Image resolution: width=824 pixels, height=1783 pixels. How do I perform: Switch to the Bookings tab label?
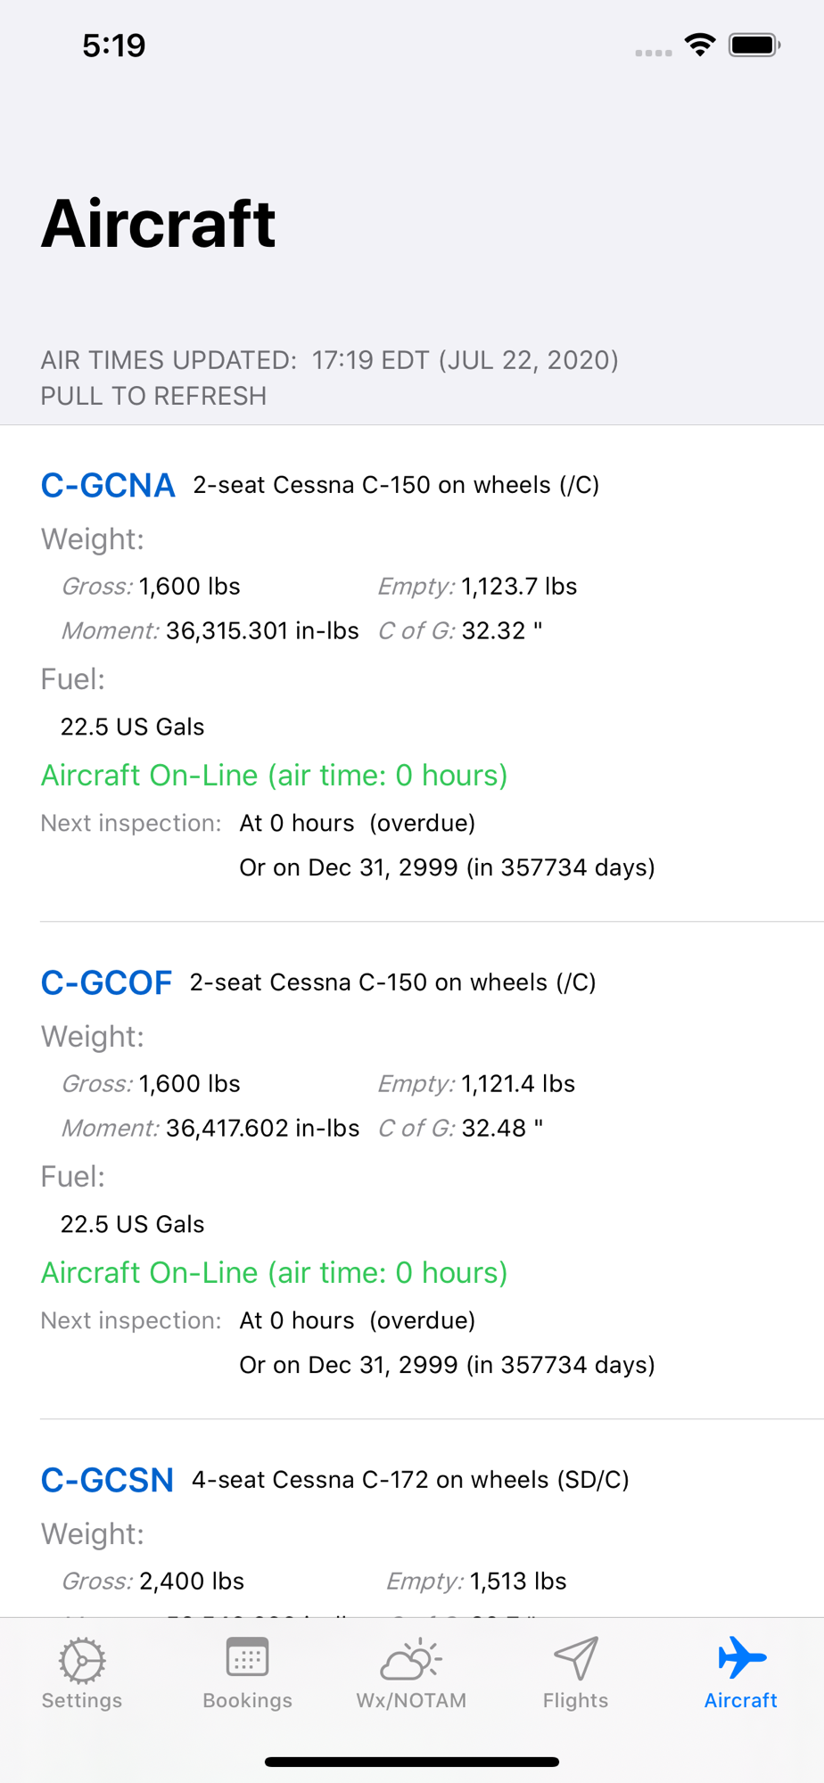[x=247, y=1700]
